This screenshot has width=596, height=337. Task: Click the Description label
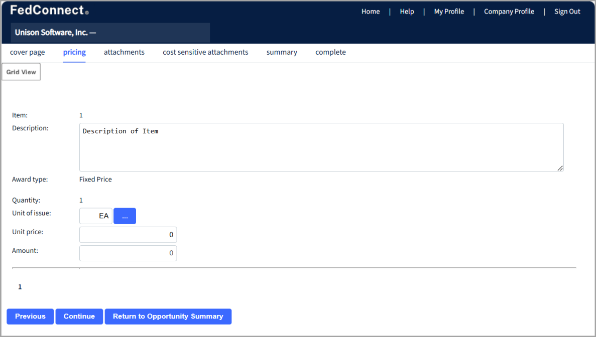pos(30,128)
